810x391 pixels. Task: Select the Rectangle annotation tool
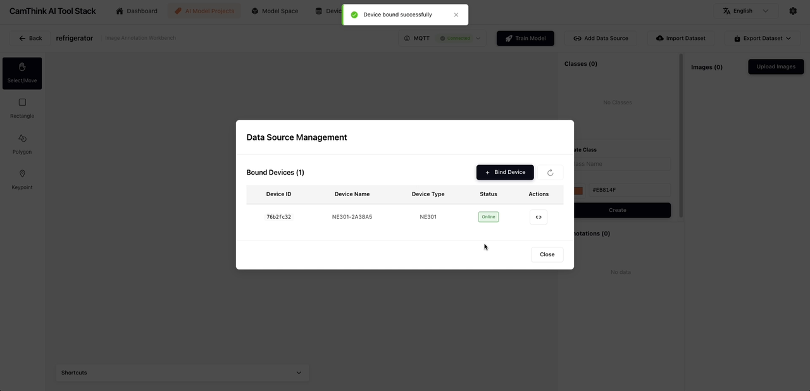tap(22, 108)
